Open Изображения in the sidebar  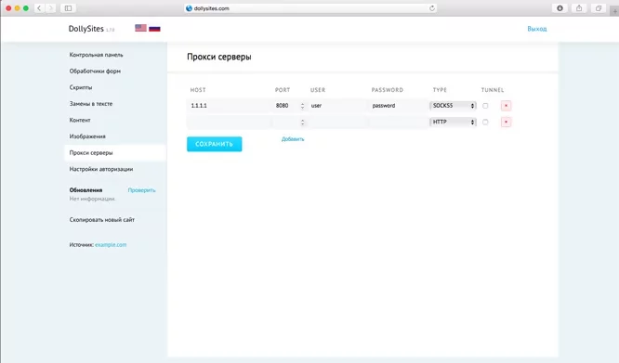[87, 136]
